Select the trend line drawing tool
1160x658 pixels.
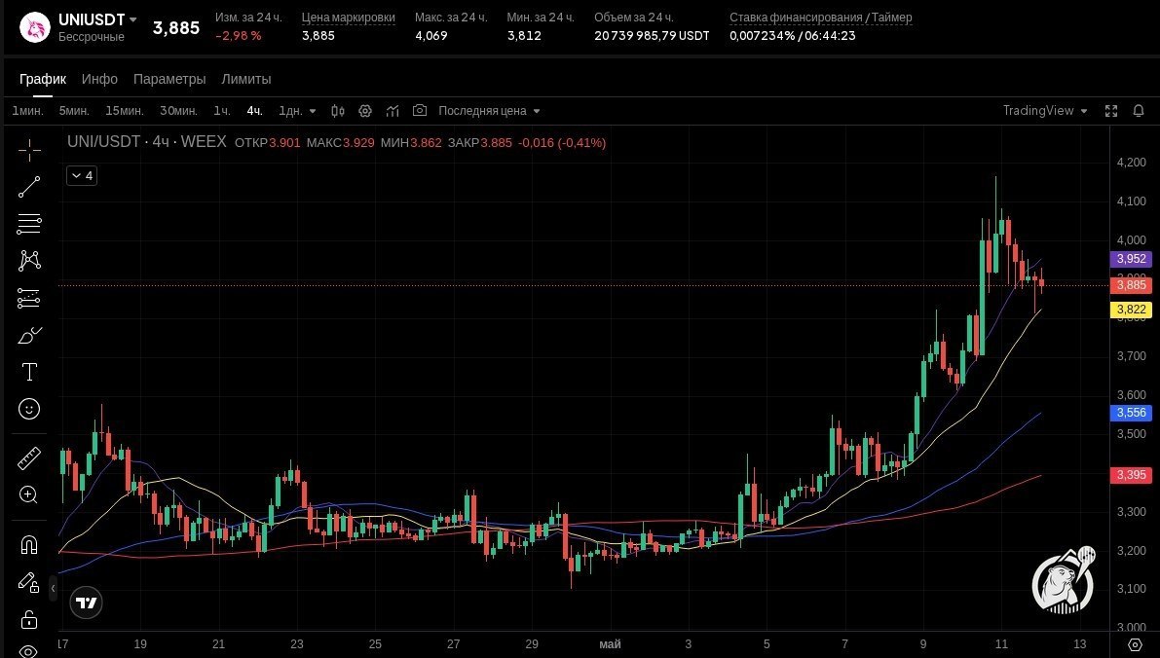tap(29, 187)
